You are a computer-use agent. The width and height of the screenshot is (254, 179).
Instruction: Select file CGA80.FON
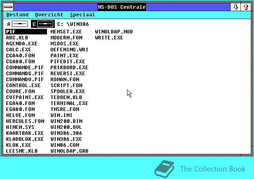point(20,62)
